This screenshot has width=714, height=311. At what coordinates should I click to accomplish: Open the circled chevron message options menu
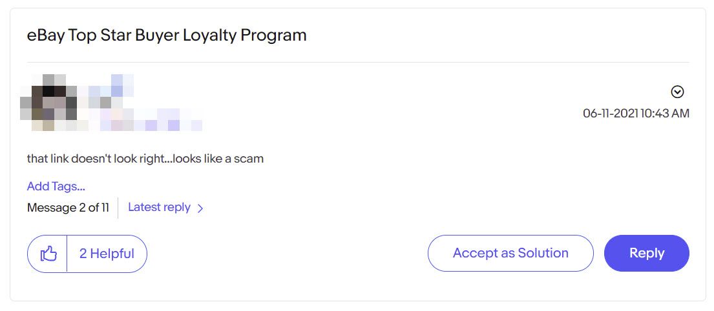click(678, 92)
